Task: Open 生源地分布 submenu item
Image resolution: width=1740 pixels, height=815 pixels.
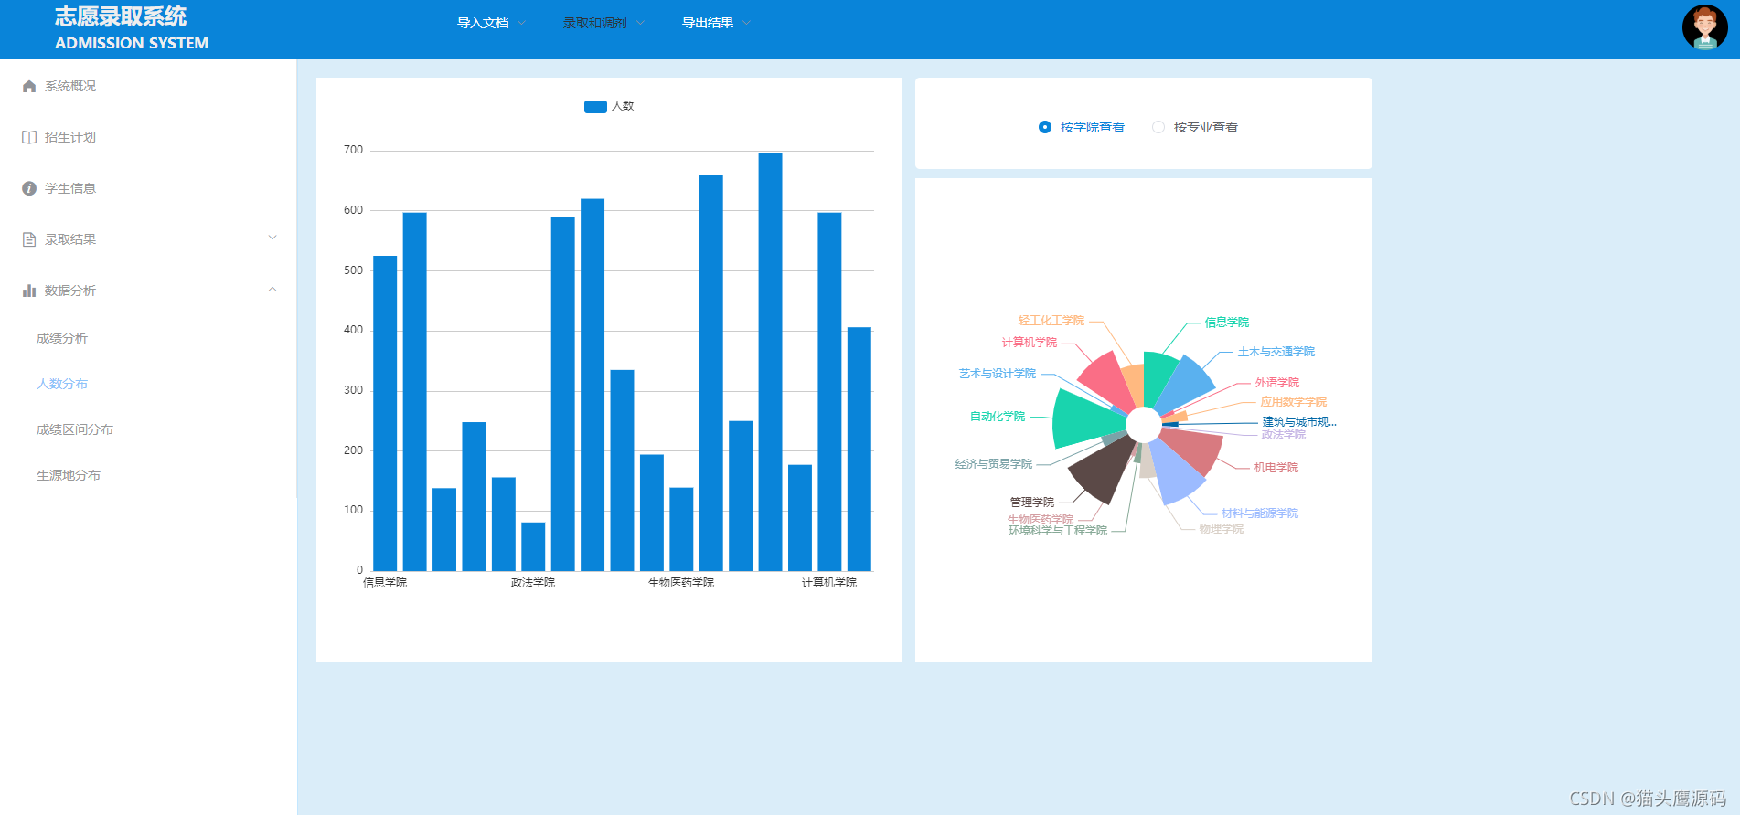Action: click(x=69, y=475)
